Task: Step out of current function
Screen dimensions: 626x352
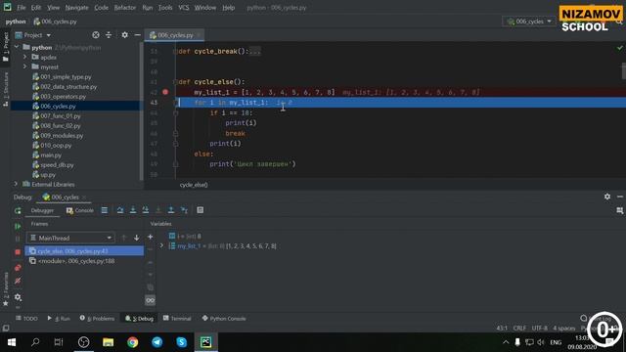Action: point(171,210)
